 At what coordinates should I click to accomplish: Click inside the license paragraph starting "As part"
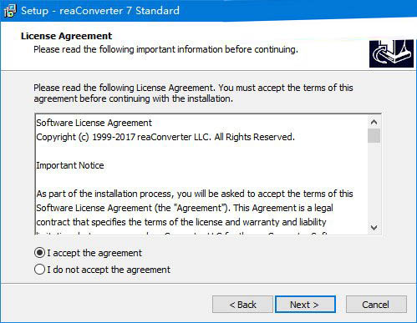point(195,208)
